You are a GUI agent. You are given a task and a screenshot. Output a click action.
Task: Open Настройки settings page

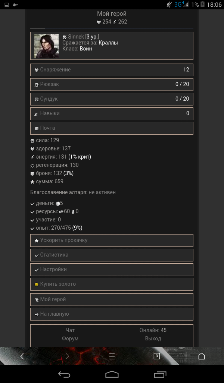coord(112,270)
